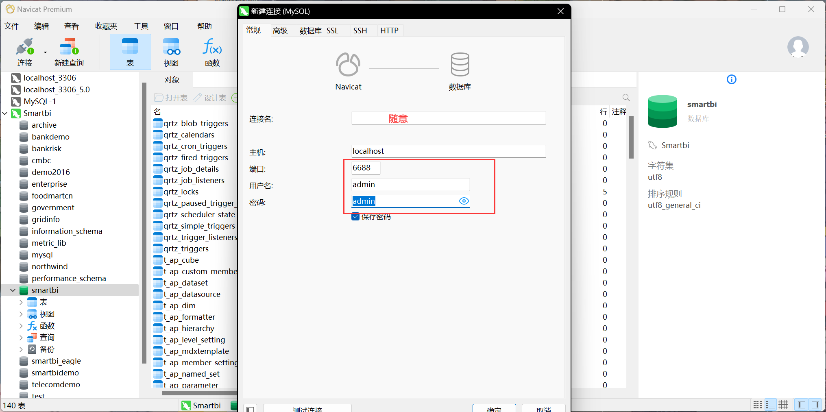Select the localhost_3306_5.0 connection
Screen dimensions: 826x412
coord(57,89)
